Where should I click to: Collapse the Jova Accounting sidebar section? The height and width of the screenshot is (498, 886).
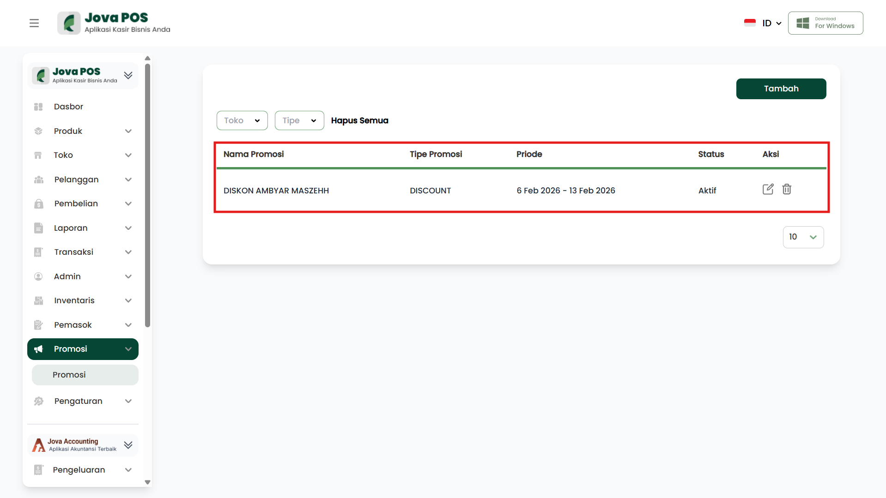[x=128, y=445]
